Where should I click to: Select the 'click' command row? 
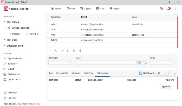point(112,30)
